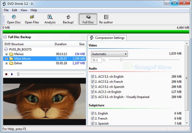Click the Extras folder icon
Image resolution: width=192 pixels, height=133 pixels.
pyautogui.click(x=11, y=63)
